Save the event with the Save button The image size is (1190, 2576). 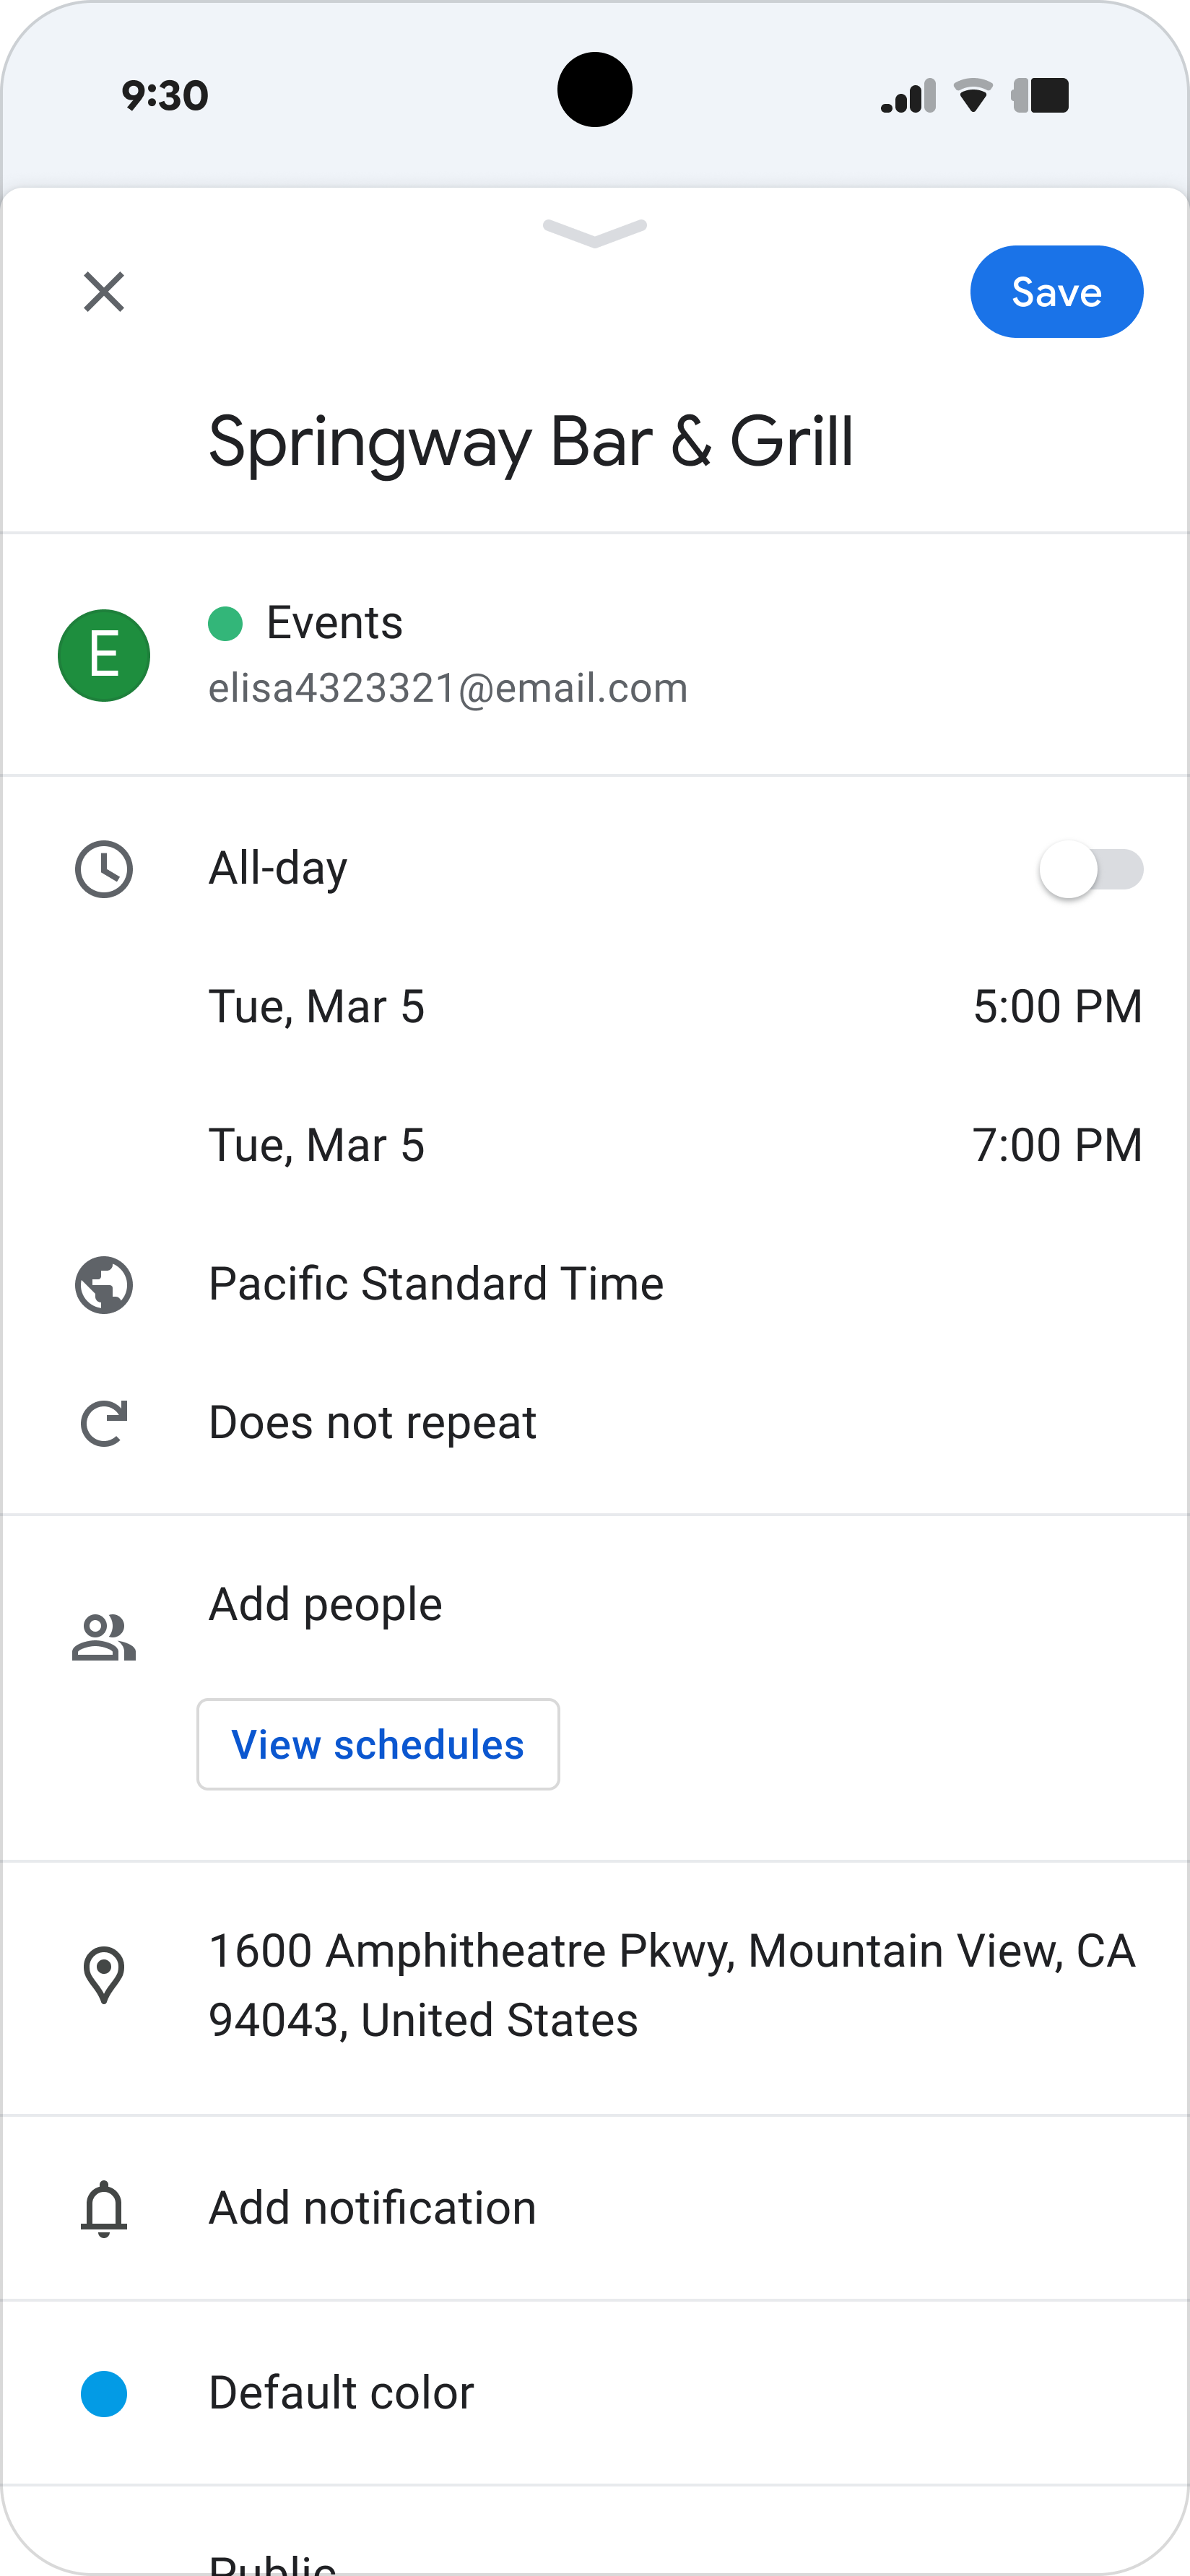pos(1056,292)
